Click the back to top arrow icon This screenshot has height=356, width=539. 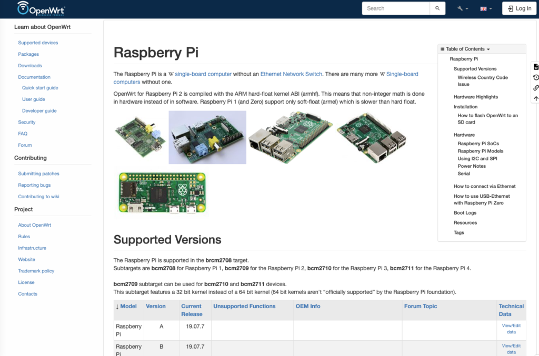point(536,98)
